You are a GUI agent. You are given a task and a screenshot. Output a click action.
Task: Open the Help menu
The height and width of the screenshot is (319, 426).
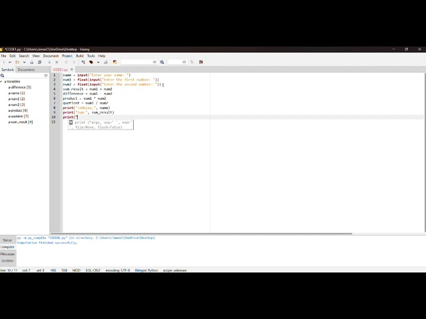[x=102, y=56]
